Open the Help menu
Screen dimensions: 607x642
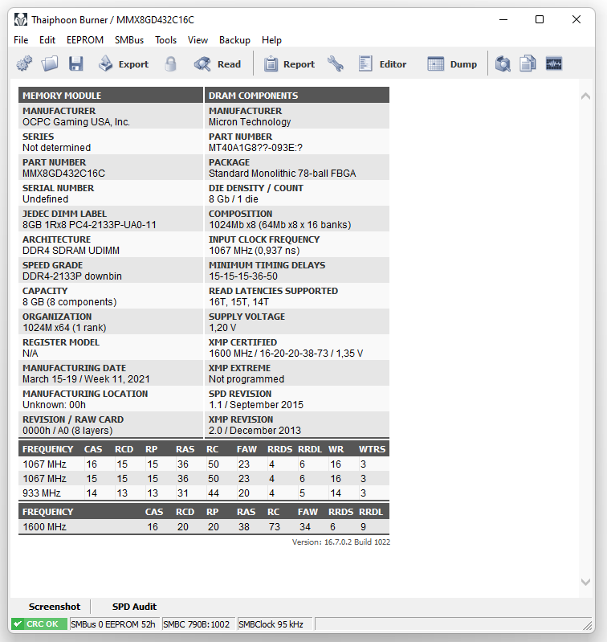271,40
